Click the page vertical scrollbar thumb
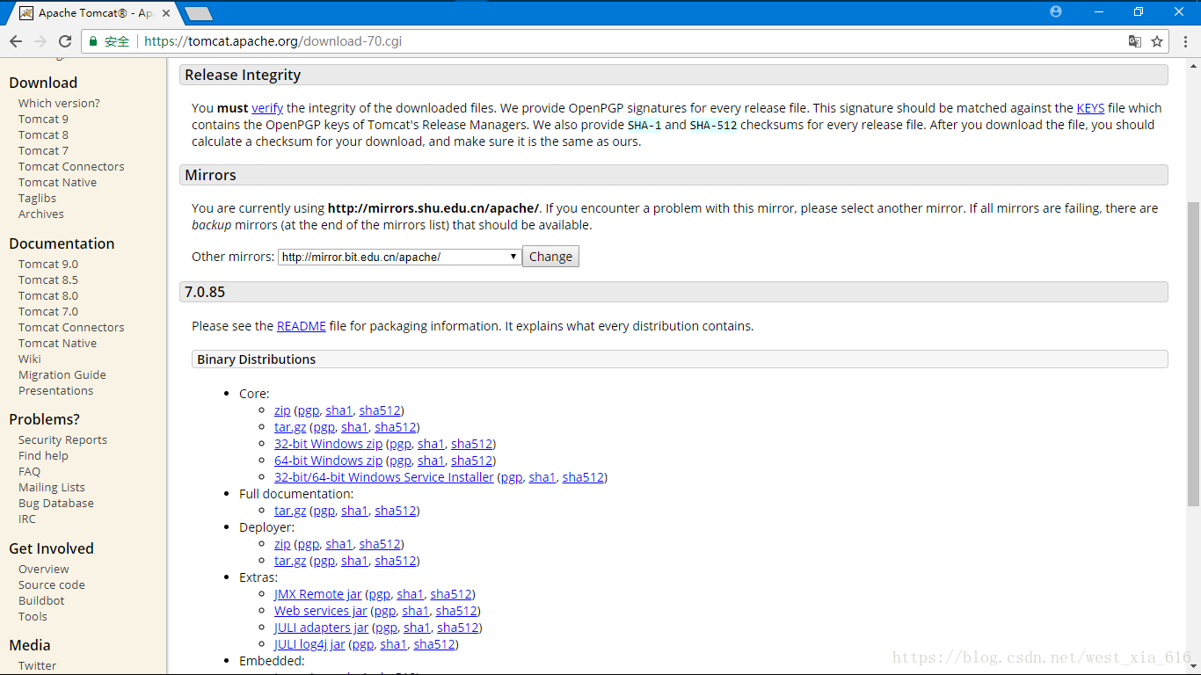 (1193, 353)
